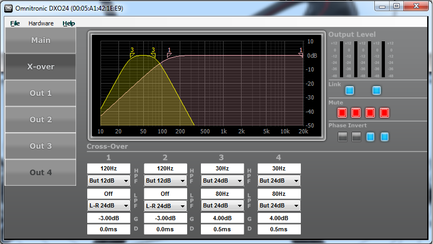Open the Out 3 tab

pos(41,146)
